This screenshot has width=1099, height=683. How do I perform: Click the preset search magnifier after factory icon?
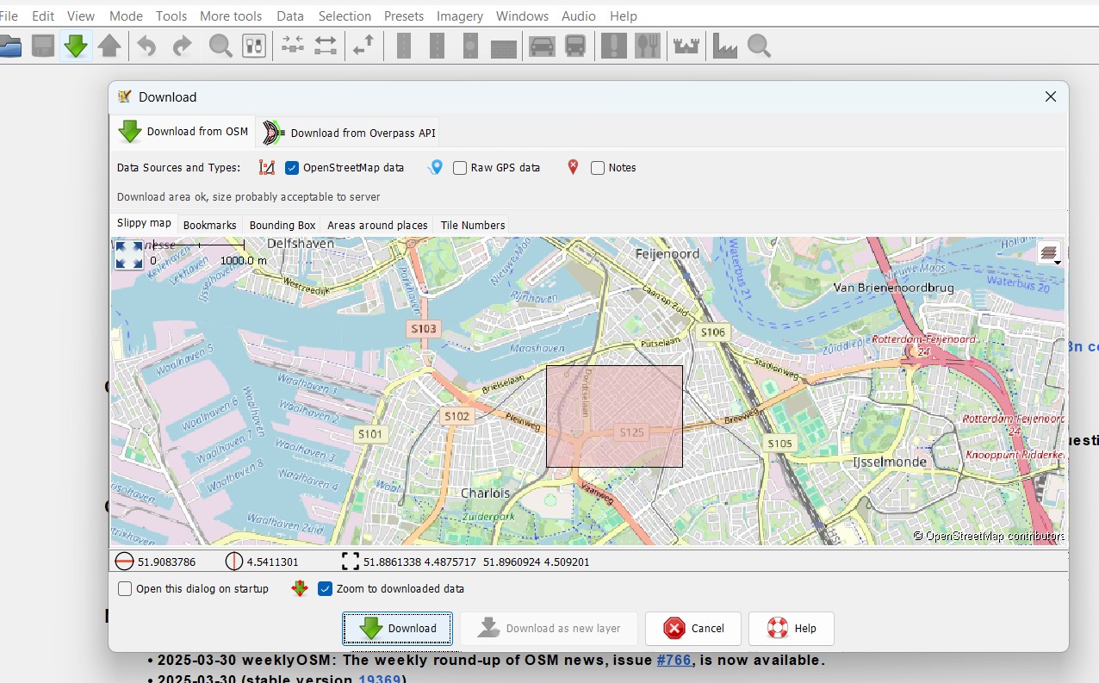pos(759,46)
